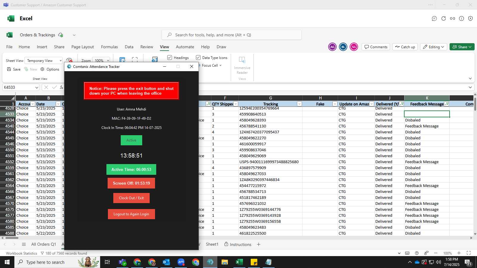This screenshot has height=268, width=477.
Task: Click the Search for tools input box
Action: (x=232, y=35)
